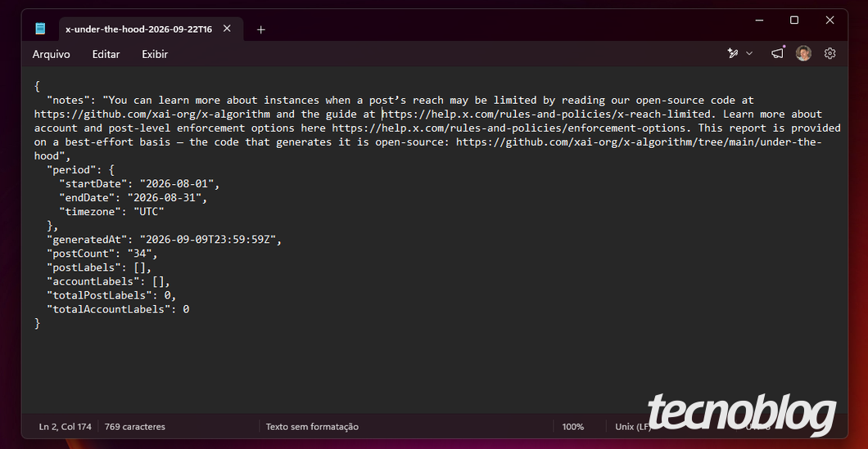The height and width of the screenshot is (449, 868).
Task: Minimize the Notepad window
Action: [758, 20]
